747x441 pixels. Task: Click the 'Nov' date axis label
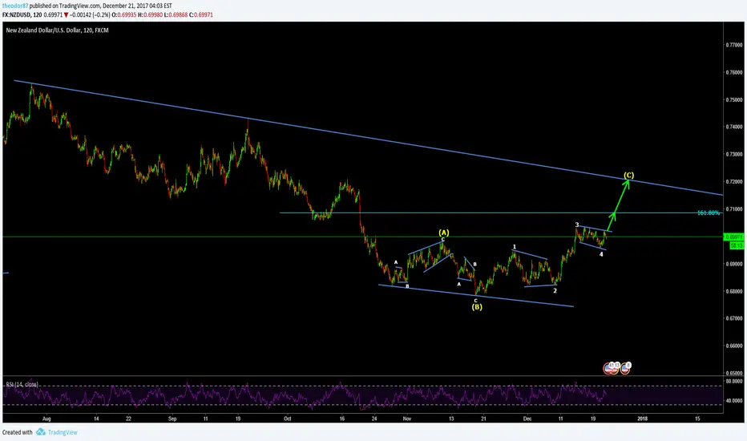(407, 419)
